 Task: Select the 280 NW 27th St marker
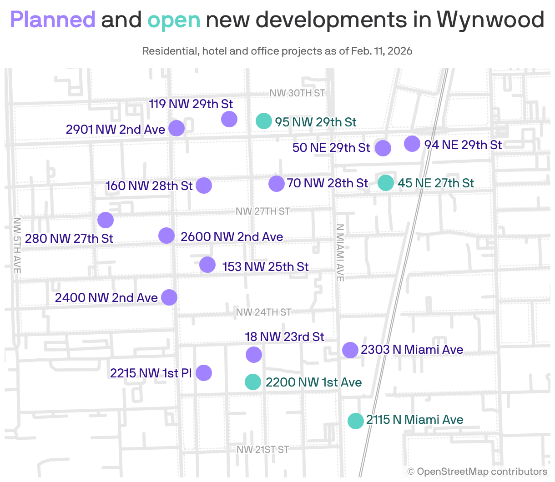(105, 220)
